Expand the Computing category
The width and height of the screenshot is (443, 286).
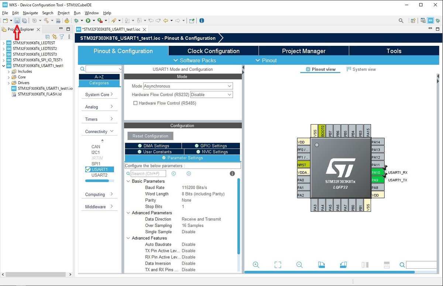coord(99,194)
